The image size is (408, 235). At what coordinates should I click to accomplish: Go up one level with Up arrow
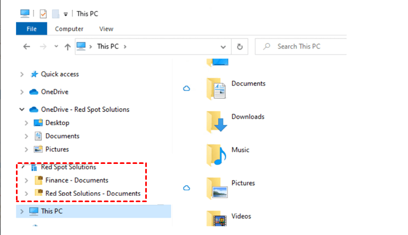(68, 47)
